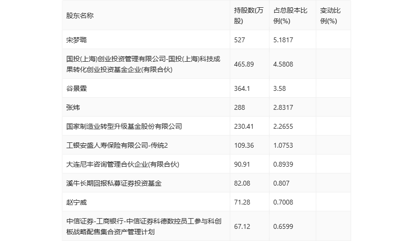Select percentage value 0.807
This screenshot has height=241, width=413.
click(x=281, y=183)
